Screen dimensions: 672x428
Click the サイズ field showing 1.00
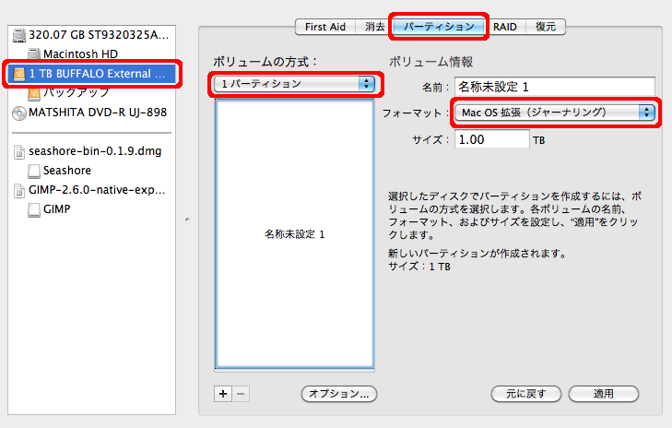coord(492,140)
